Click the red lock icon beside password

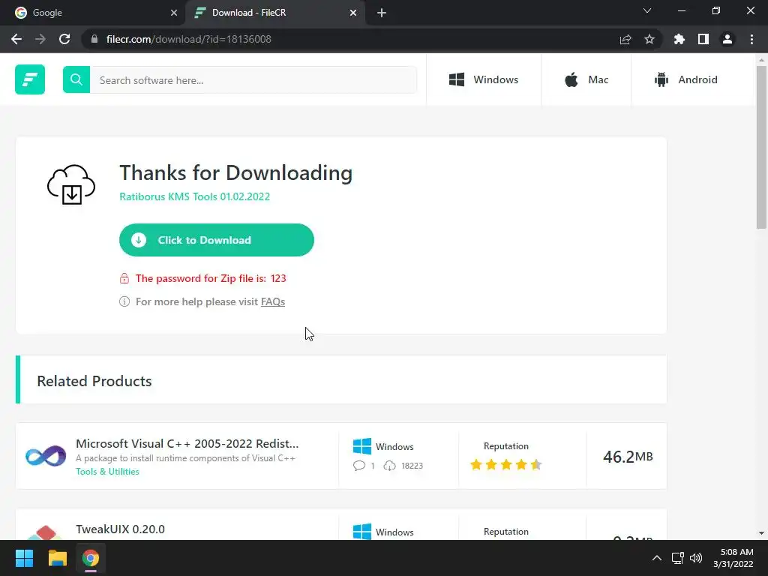(124, 278)
